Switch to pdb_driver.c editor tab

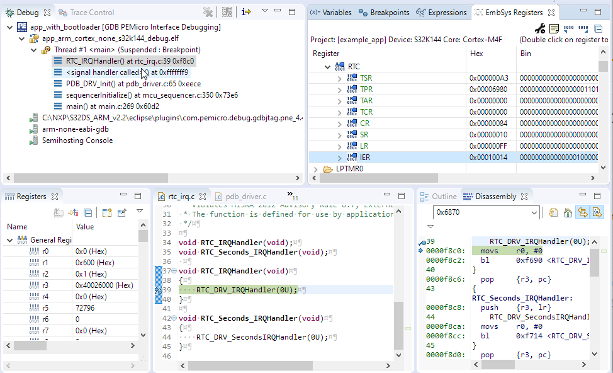241,197
